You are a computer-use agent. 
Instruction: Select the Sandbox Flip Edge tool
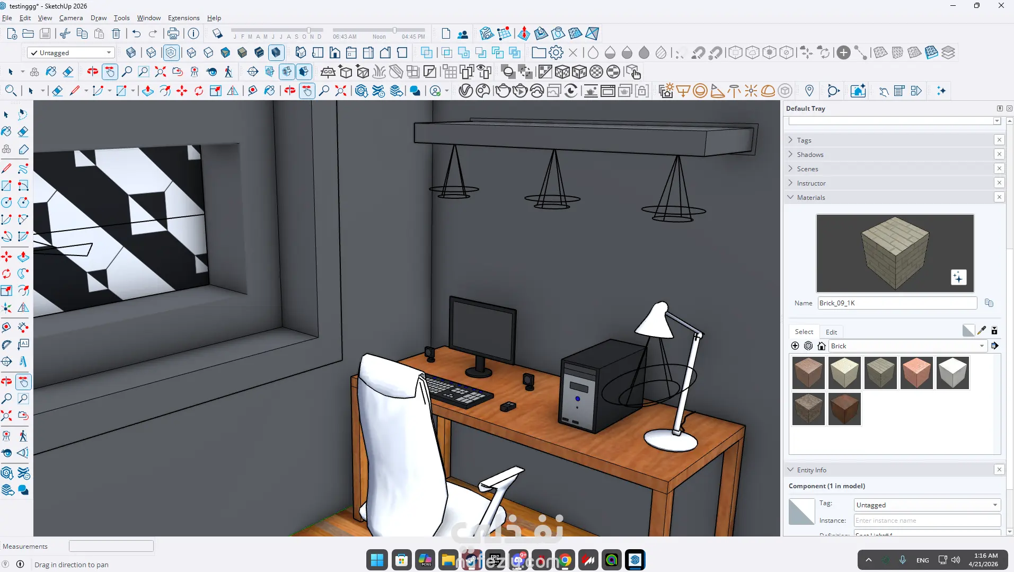coord(592,34)
